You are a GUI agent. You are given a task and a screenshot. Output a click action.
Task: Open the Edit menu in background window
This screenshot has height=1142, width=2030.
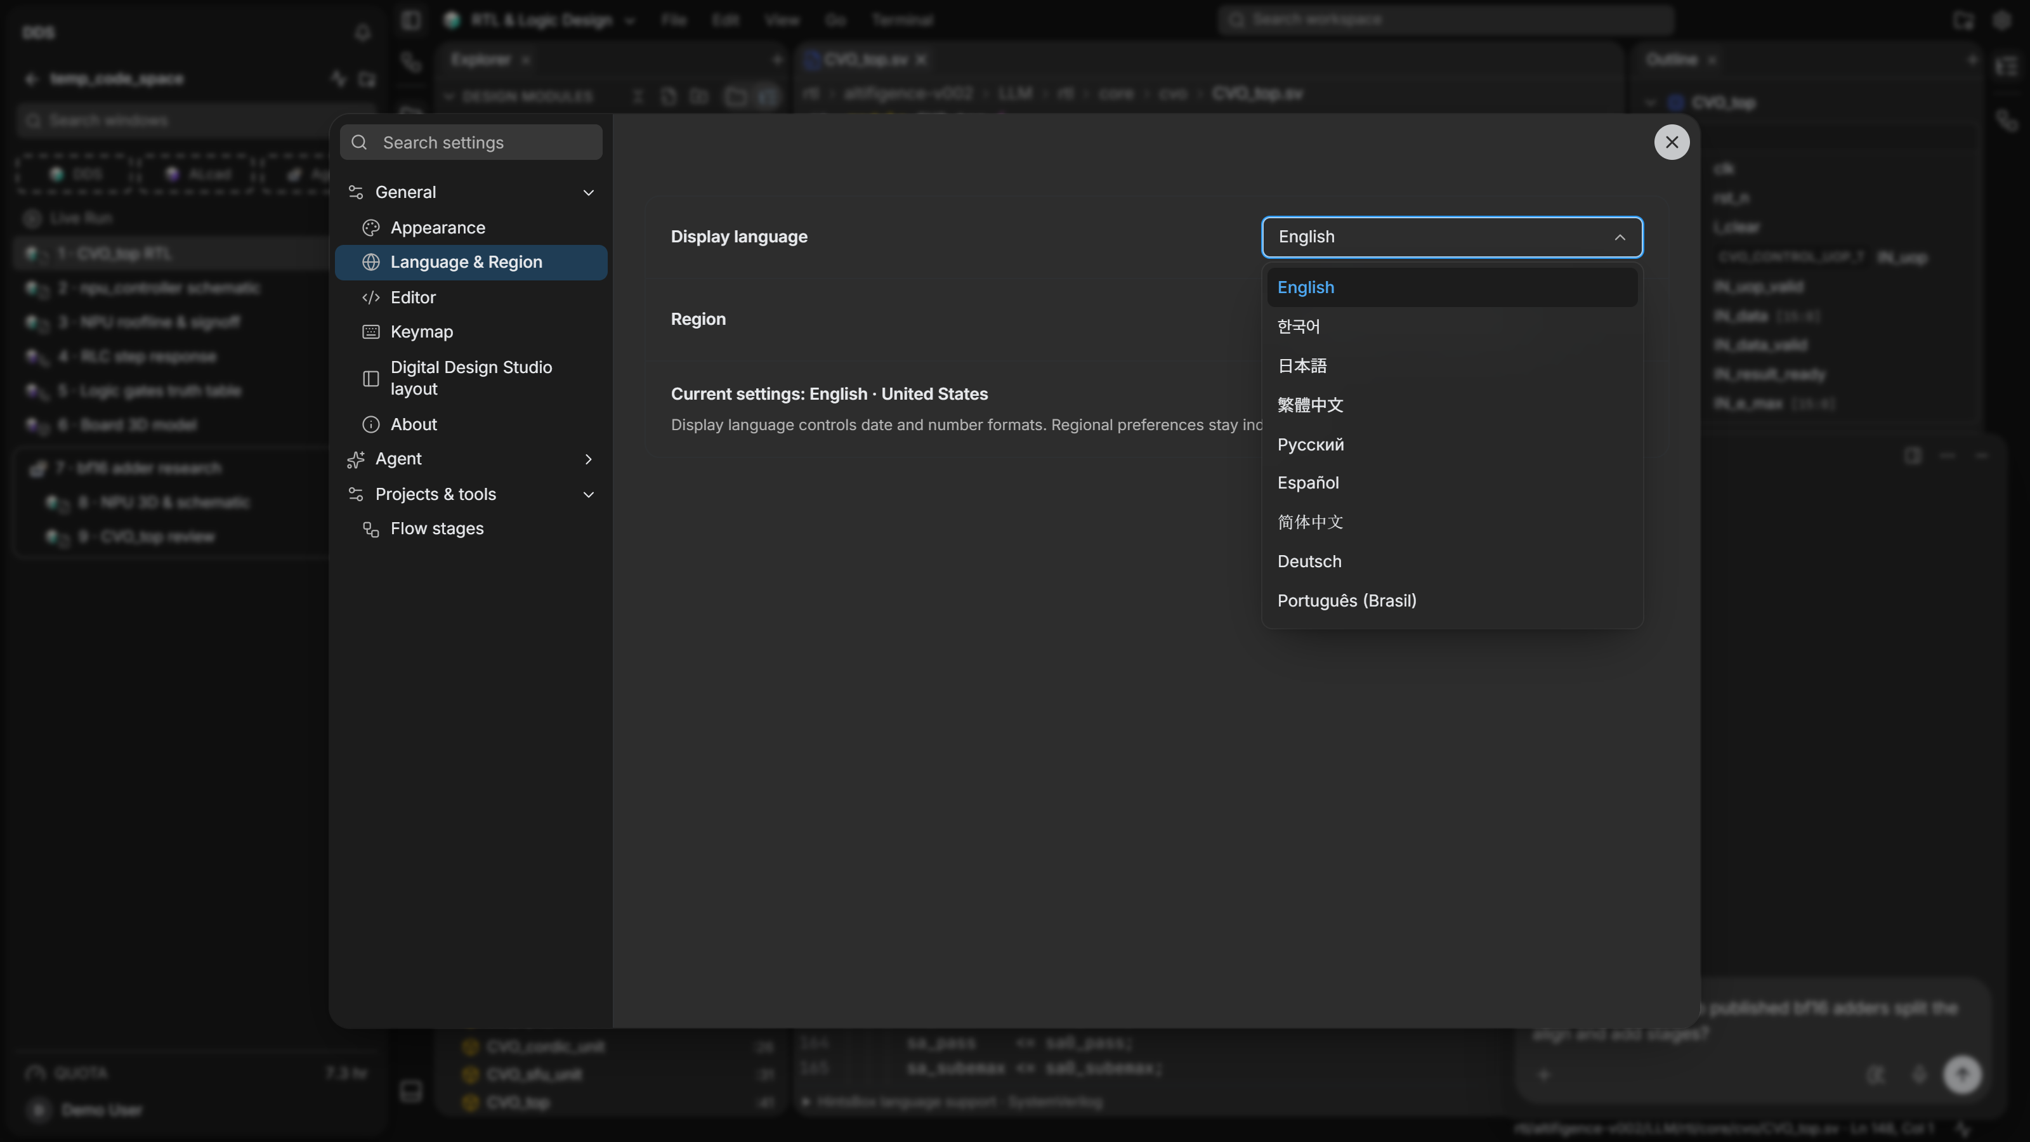click(x=726, y=20)
